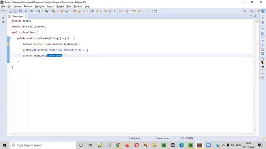Click the Save All toolbar icon
Screen dimensions: 266x149
pos(15,11)
